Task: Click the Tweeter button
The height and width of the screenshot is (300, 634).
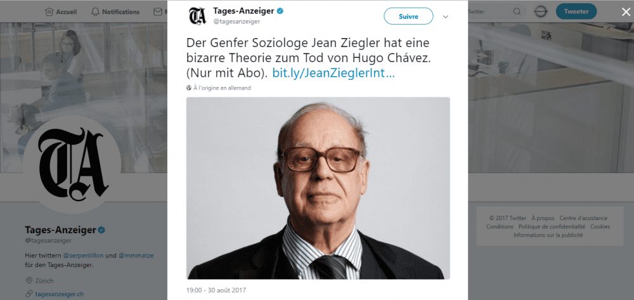Action: click(576, 11)
